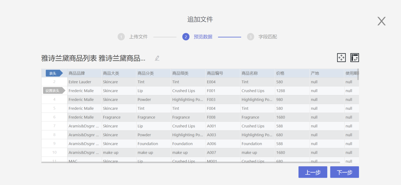Close the append file dialog
This screenshot has height=185, width=401.
381,21
